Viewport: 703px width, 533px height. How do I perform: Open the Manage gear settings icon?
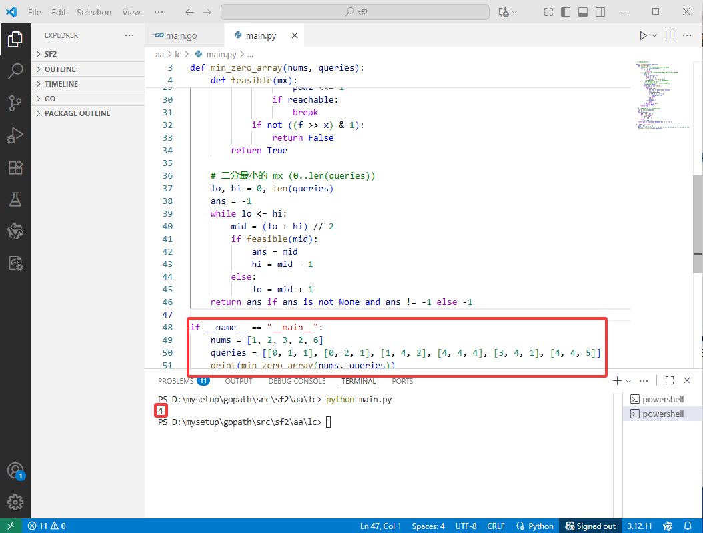click(x=15, y=502)
